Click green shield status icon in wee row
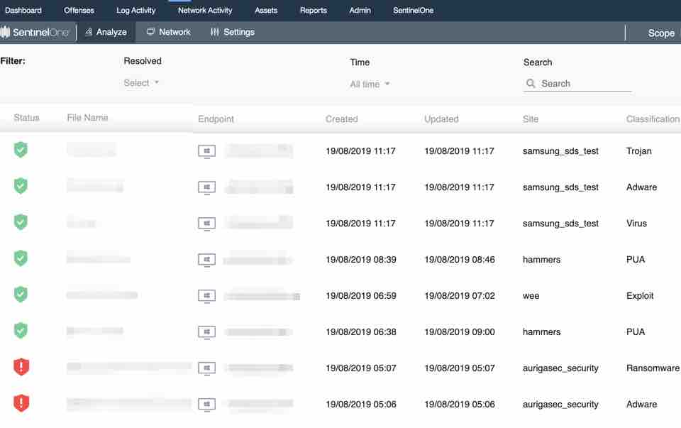Screen dimensions: 681x428 click(21, 295)
